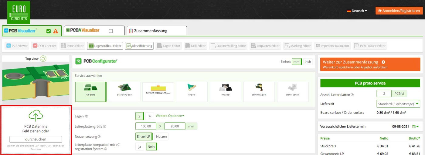The image size is (425, 155).
Task: Open the Deutsch language dropdown
Action: [x=357, y=11]
